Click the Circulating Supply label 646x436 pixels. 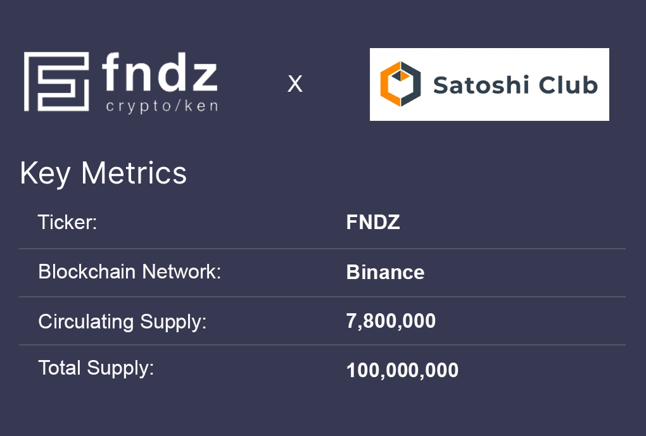click(122, 321)
